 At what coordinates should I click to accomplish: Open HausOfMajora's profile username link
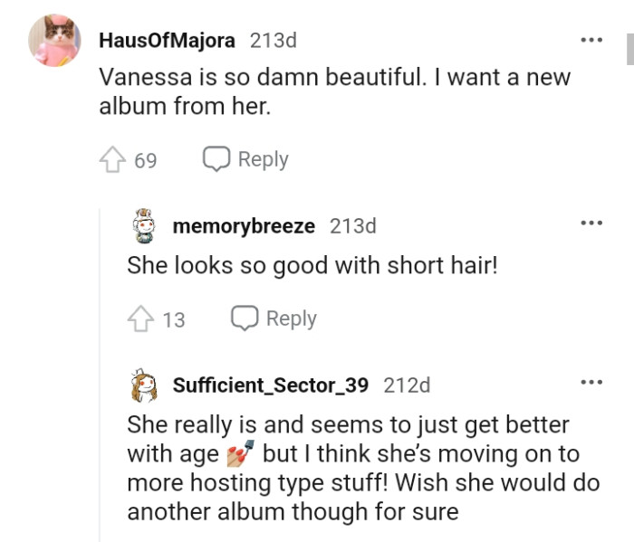pos(167,41)
